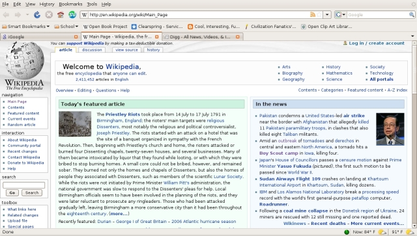Click the browser Forward arrow button
Screen dimensions: 417x236
18,15
